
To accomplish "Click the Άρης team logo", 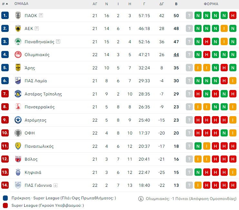I will 18,68.
